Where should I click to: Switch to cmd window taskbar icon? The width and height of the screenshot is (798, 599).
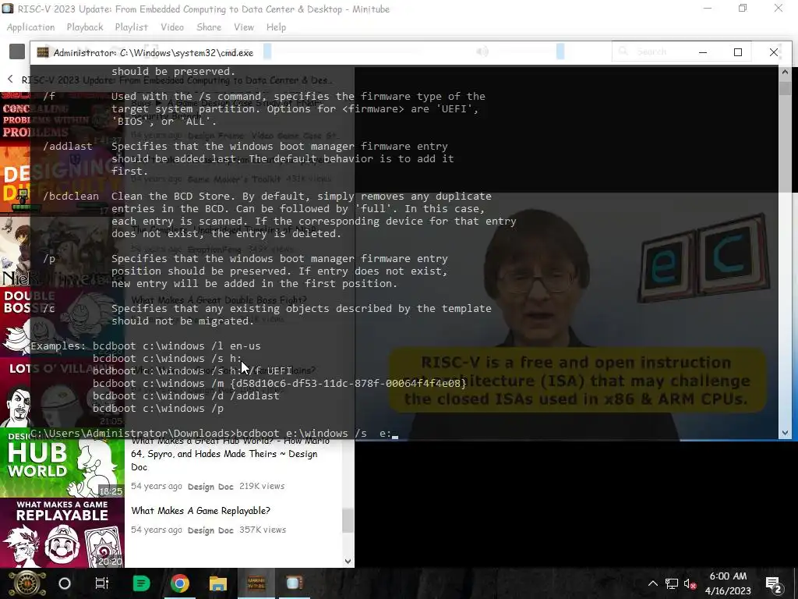tap(256, 583)
